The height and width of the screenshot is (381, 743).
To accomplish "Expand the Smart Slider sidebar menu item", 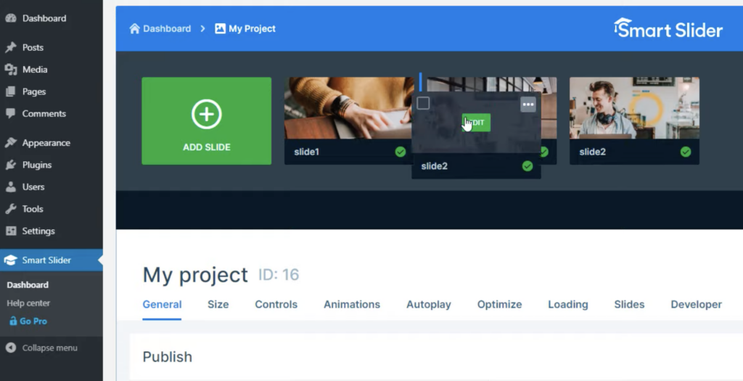I will tap(46, 260).
